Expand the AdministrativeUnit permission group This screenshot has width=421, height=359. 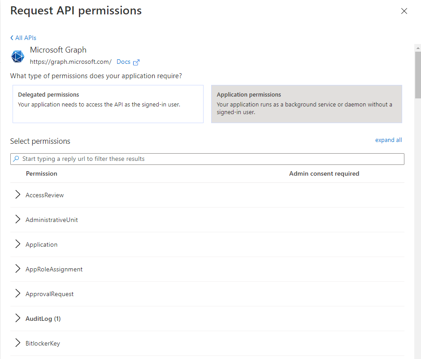pos(18,219)
